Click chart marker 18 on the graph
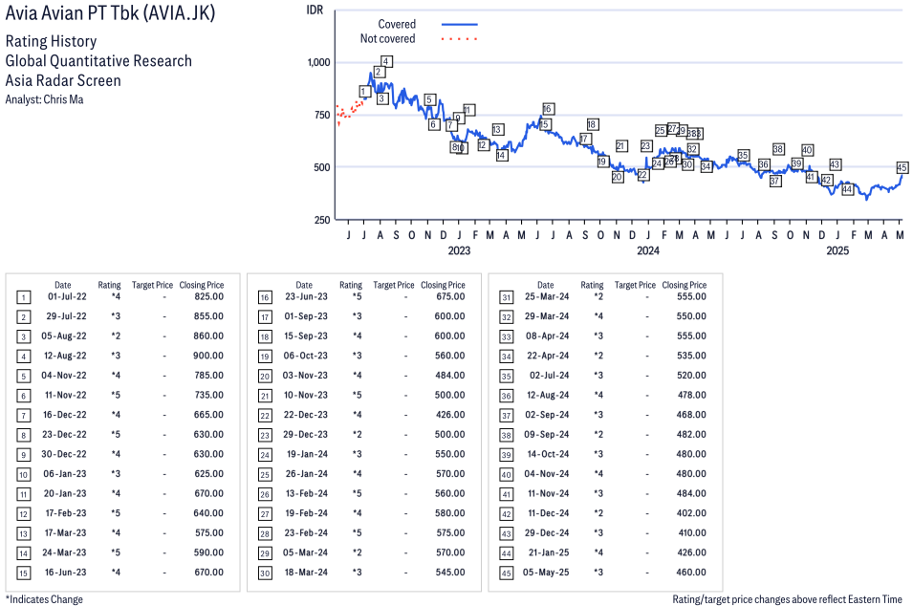The height and width of the screenshot is (606, 913). coord(592,124)
